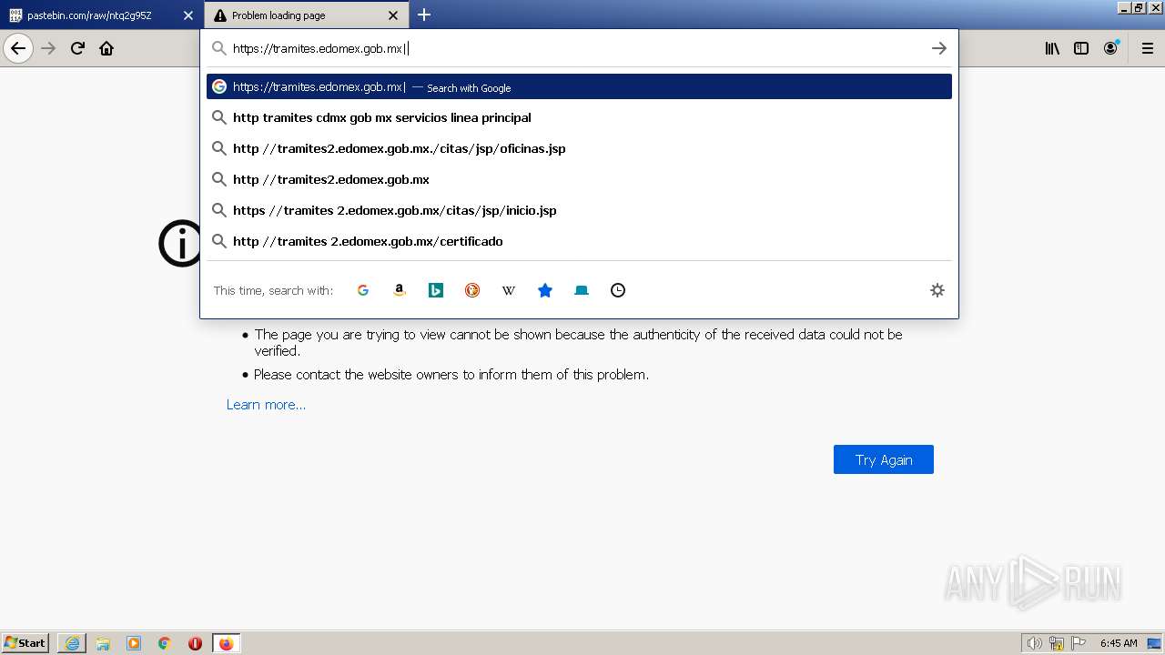Switch to the pastebin.com/raw tab
This screenshot has width=1165, height=655.
[x=101, y=15]
